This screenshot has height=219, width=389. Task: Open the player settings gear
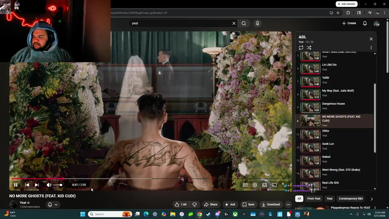(x=255, y=185)
